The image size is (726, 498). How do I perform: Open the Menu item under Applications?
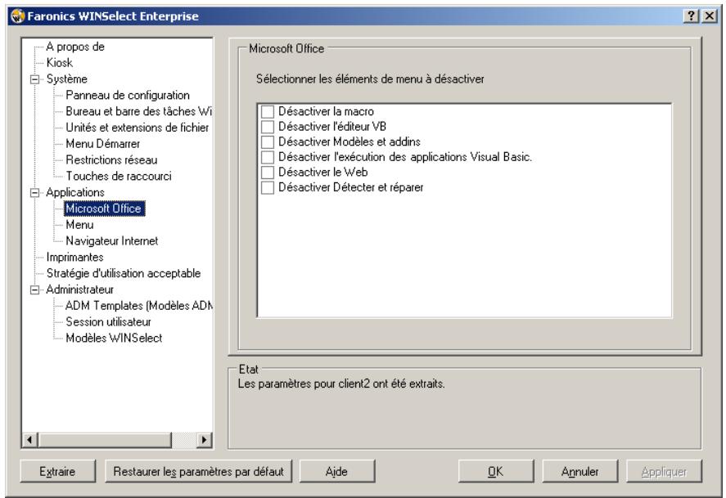(79, 225)
